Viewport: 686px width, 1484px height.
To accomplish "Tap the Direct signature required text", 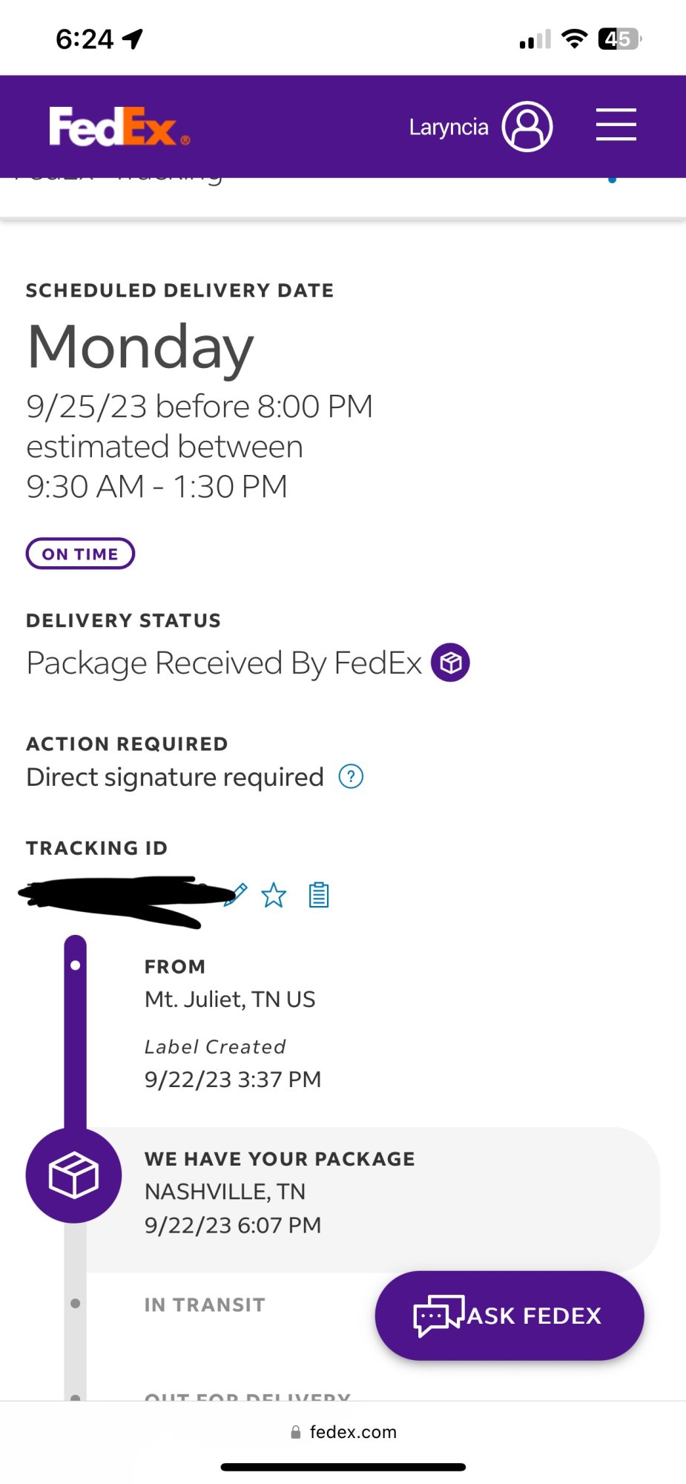I will click(x=175, y=777).
